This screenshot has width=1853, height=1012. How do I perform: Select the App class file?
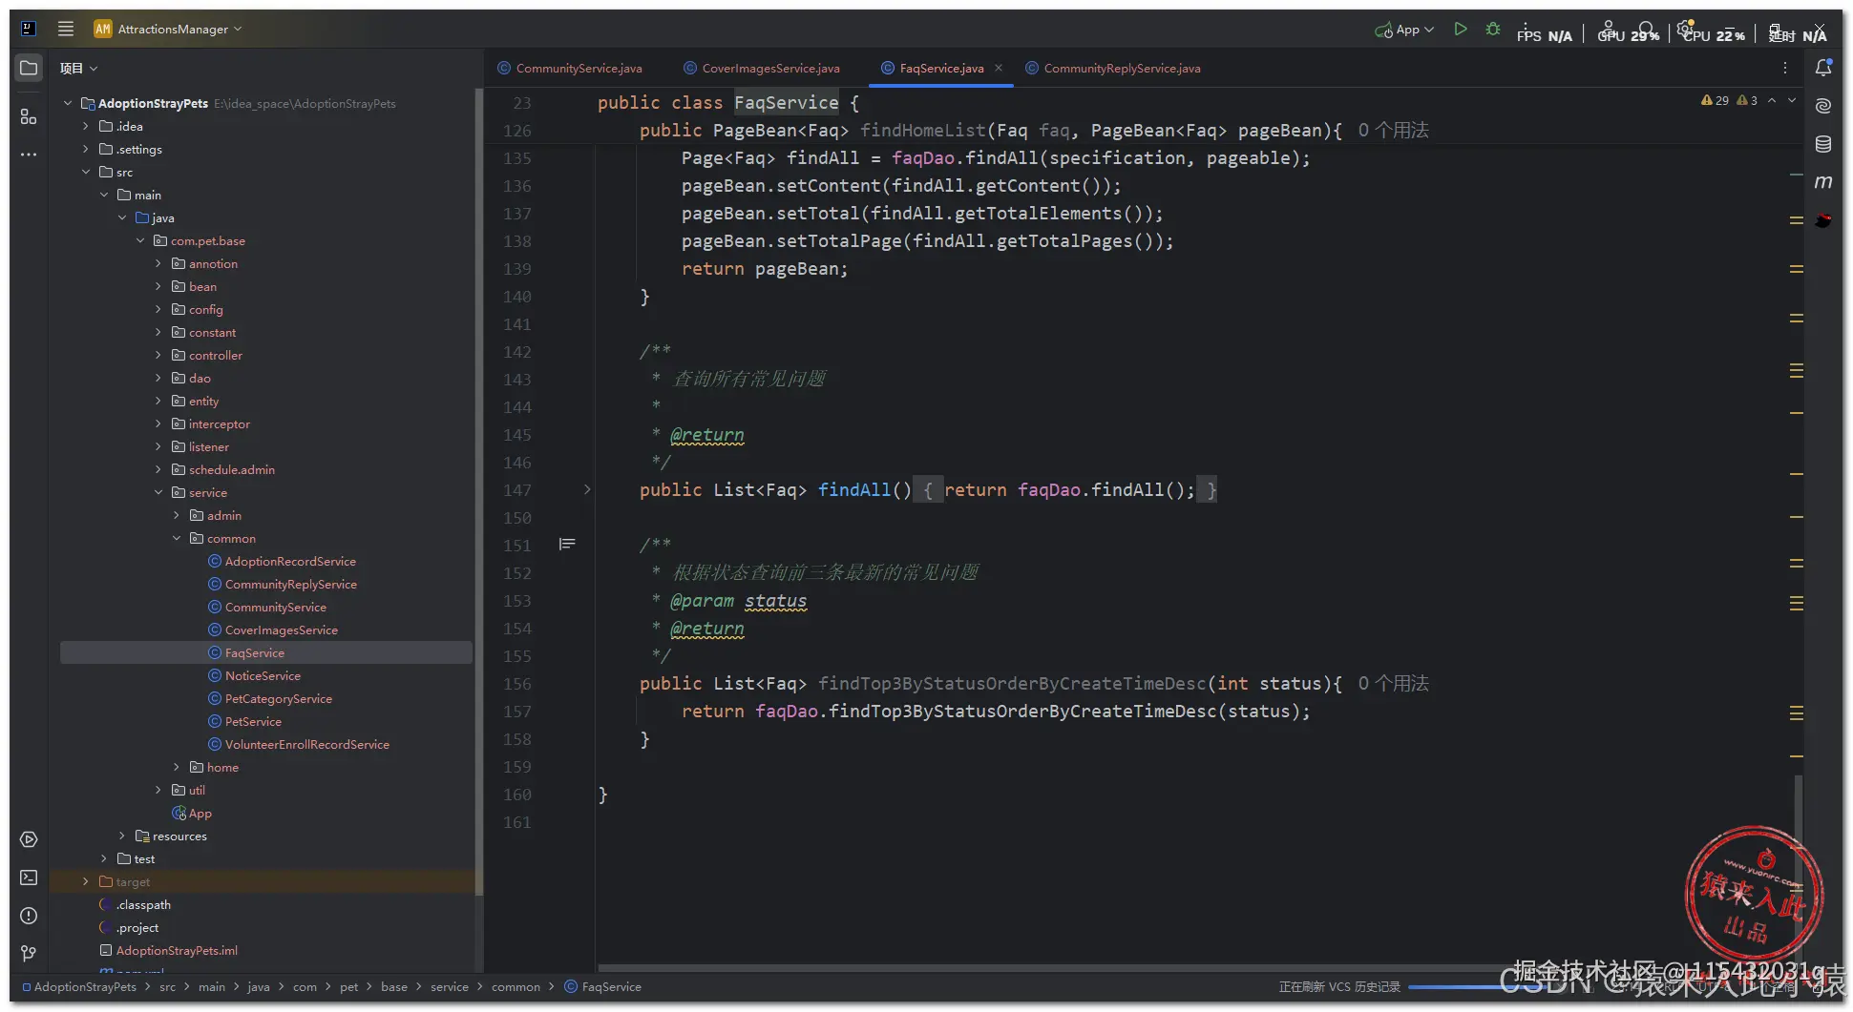point(192,813)
